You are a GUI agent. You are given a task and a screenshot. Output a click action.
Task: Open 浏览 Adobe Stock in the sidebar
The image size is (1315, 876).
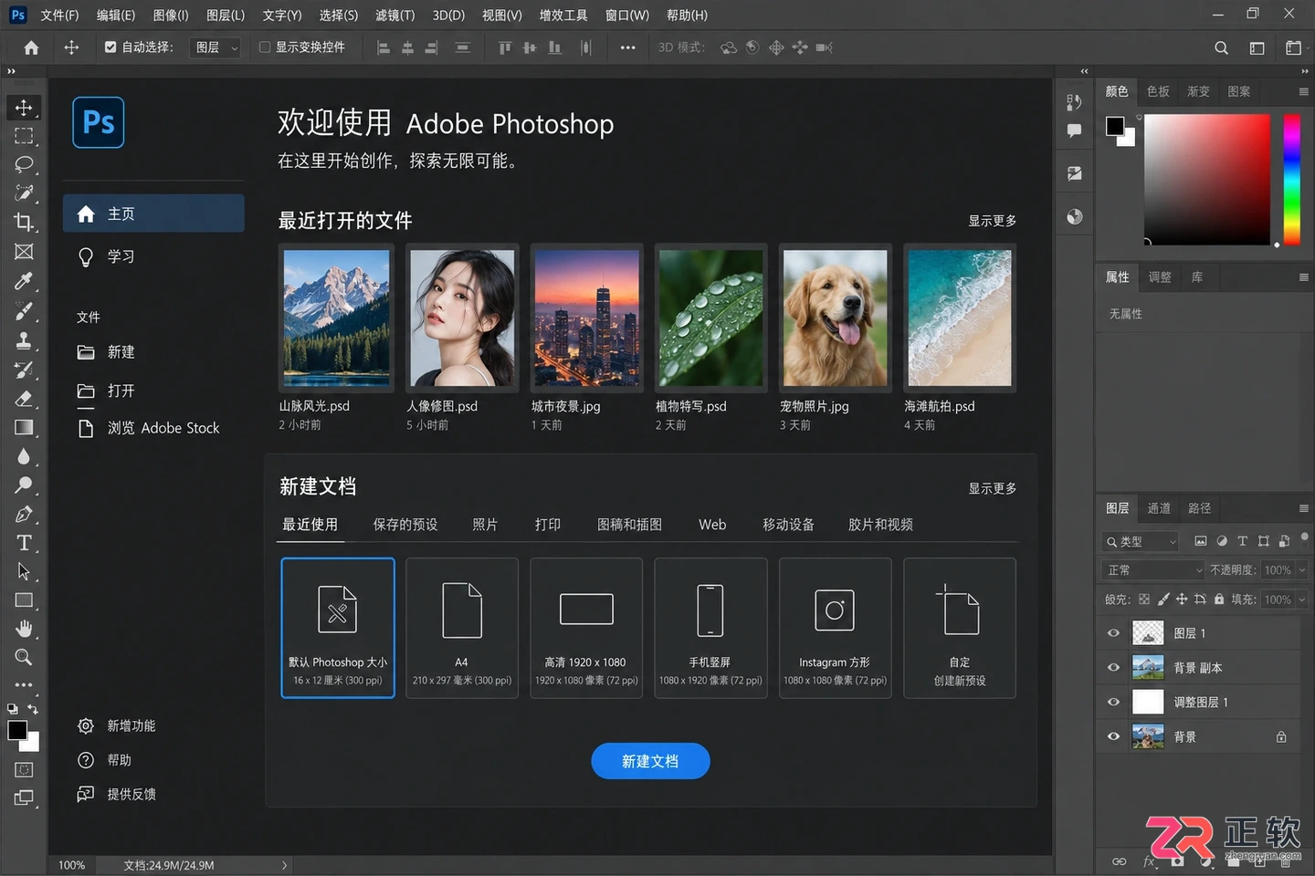(148, 428)
